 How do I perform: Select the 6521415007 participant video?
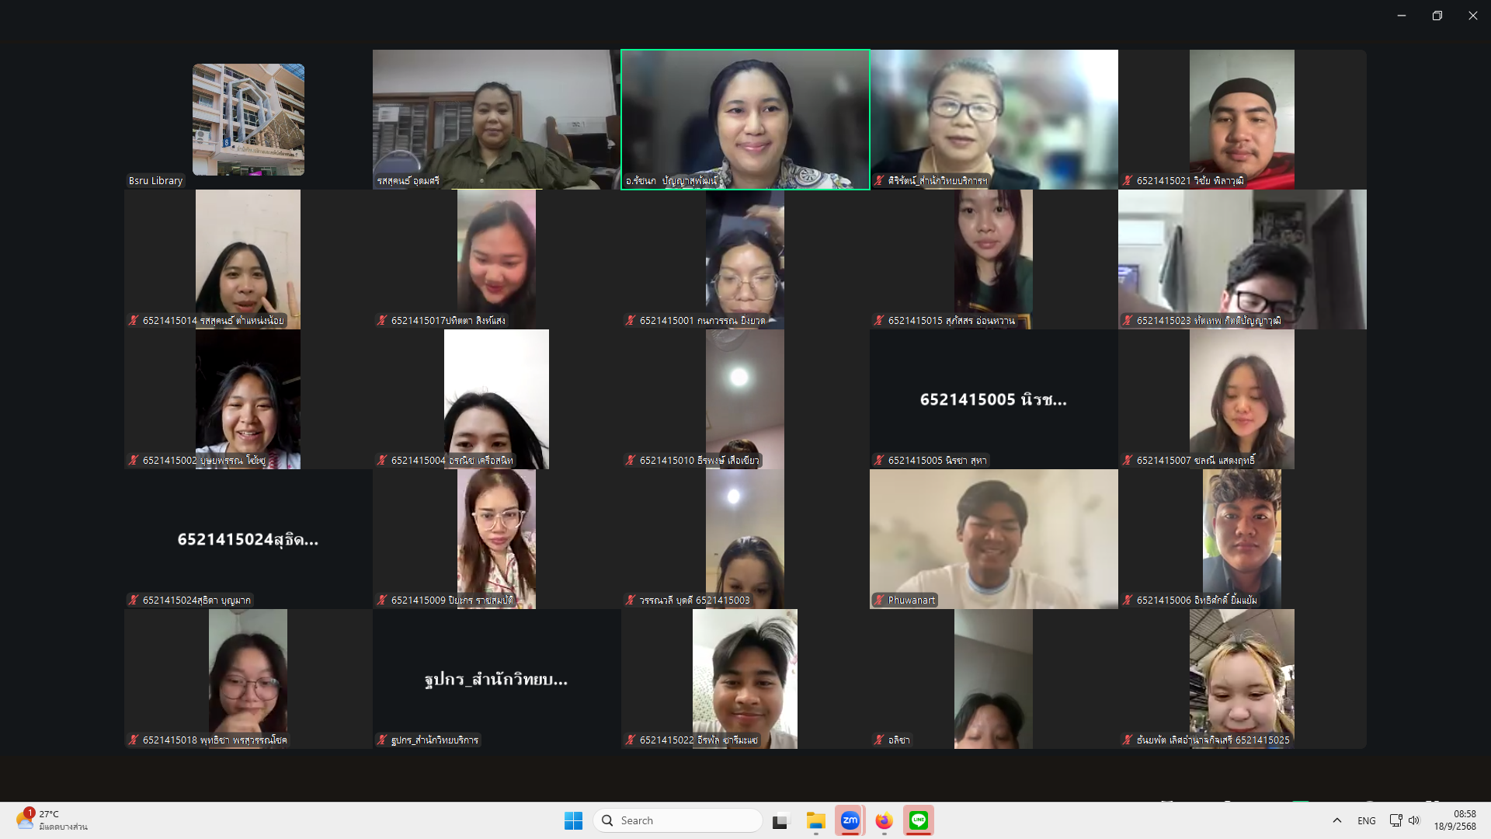(1242, 399)
